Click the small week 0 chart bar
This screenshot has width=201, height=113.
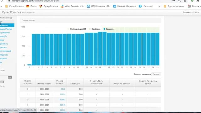[29, 65]
